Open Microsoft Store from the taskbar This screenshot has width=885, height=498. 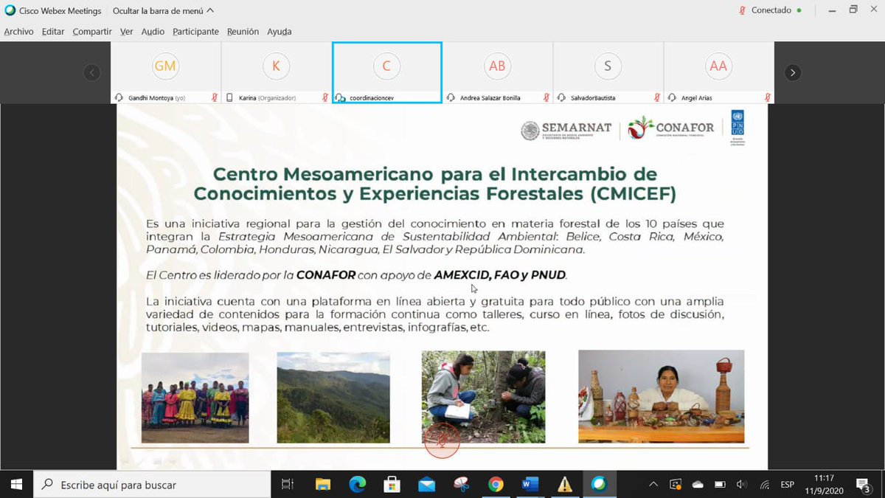pyautogui.click(x=392, y=485)
